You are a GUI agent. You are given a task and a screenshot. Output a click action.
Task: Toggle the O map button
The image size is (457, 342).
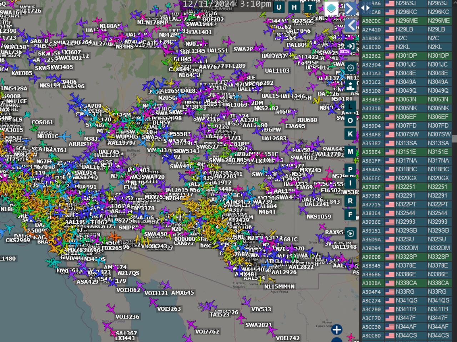point(350,120)
